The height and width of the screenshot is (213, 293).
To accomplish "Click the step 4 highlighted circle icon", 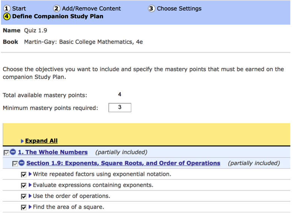I will click(6, 17).
